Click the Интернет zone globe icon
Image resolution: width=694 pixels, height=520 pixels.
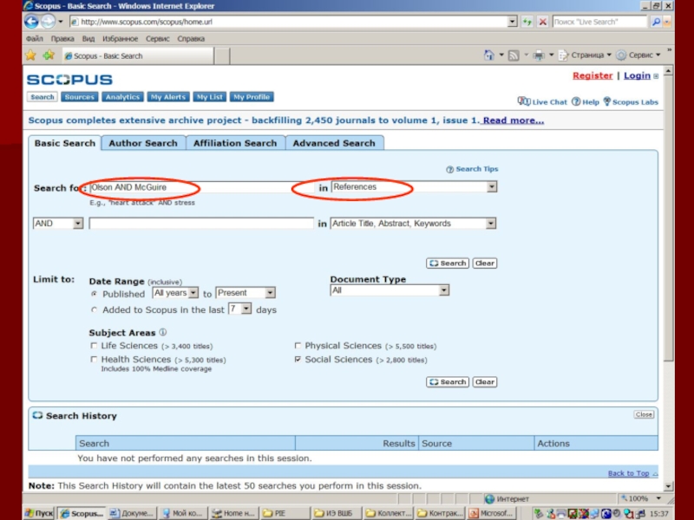point(489,499)
